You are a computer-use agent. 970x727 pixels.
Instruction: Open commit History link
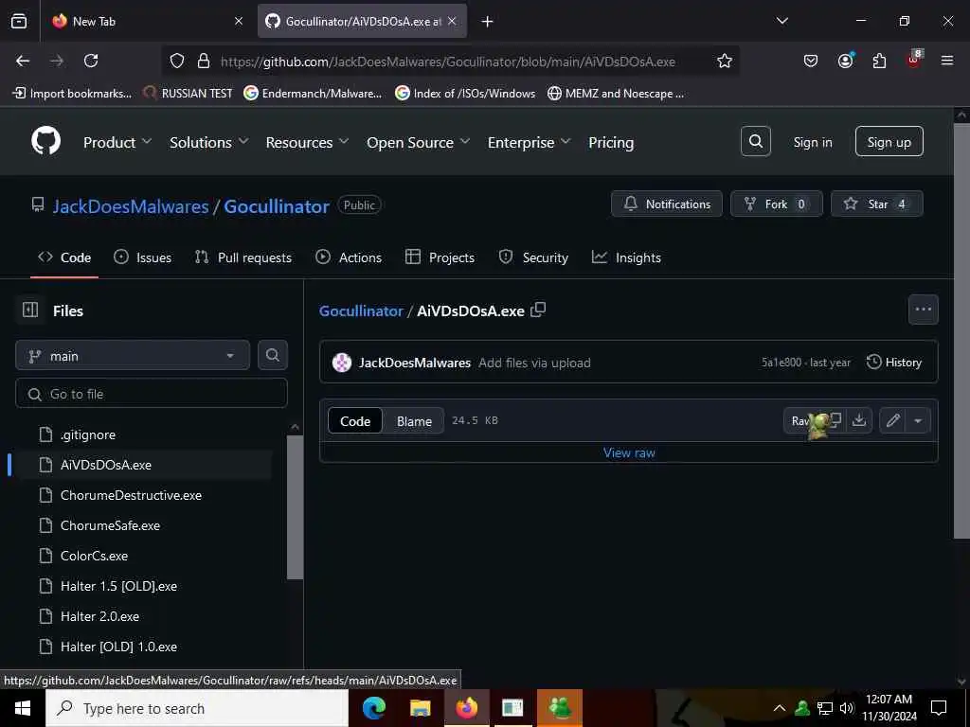tap(894, 363)
